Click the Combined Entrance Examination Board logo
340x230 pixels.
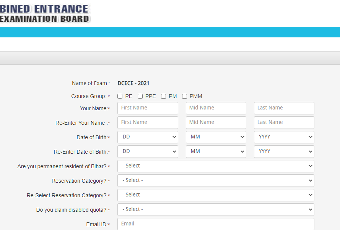[44, 13]
